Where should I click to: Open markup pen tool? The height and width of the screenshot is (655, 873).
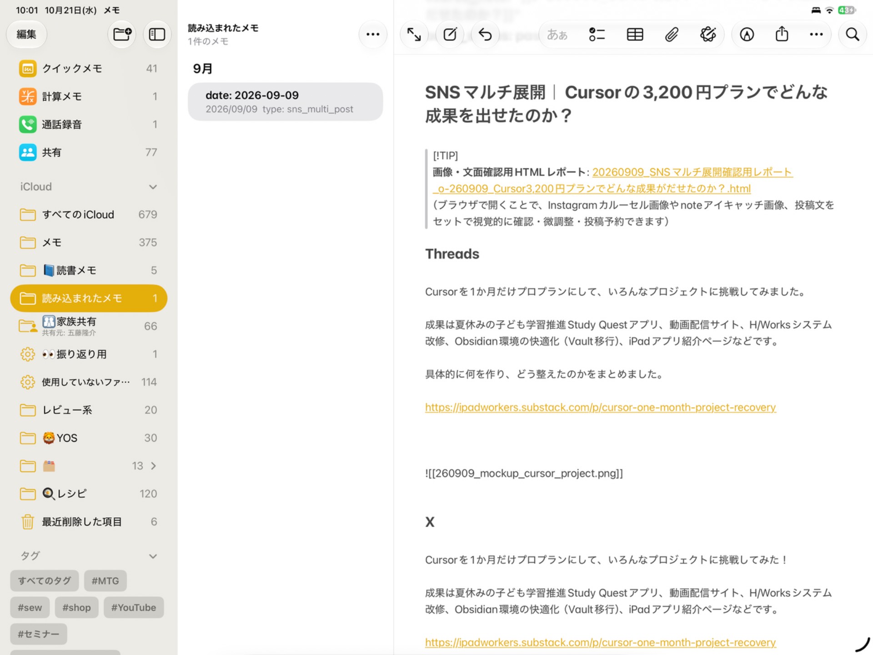(x=747, y=34)
